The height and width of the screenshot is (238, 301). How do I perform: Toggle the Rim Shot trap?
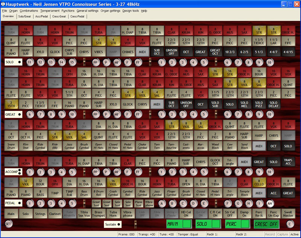pos(26,146)
